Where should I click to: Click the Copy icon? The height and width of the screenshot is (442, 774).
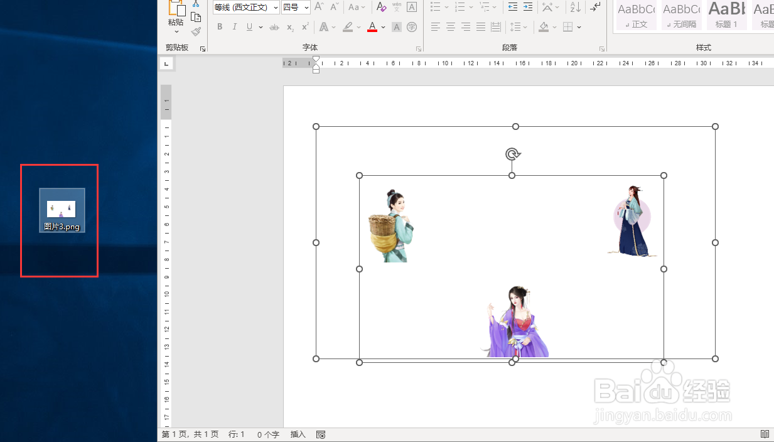click(x=196, y=17)
